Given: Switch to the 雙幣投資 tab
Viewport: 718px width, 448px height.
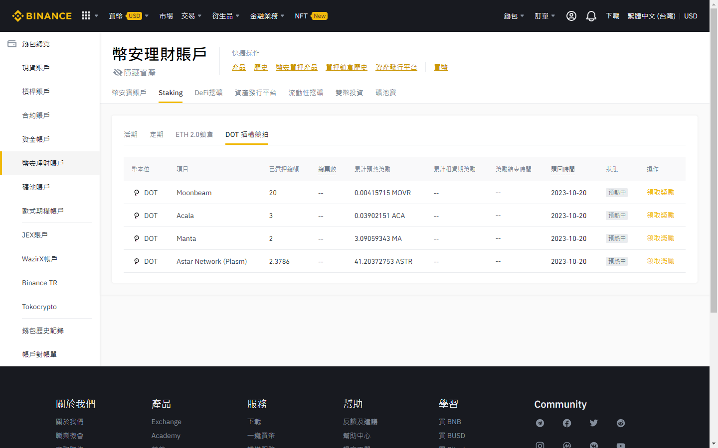Looking at the screenshot, I should click(350, 93).
